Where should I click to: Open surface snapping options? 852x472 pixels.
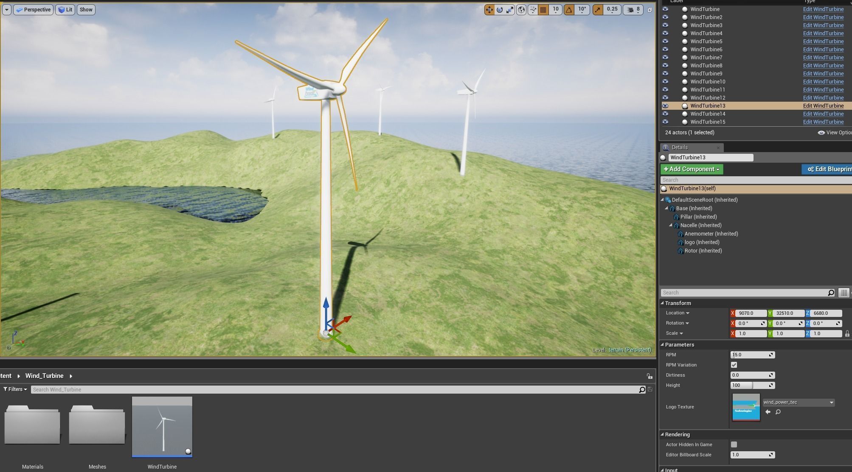pyautogui.click(x=533, y=10)
